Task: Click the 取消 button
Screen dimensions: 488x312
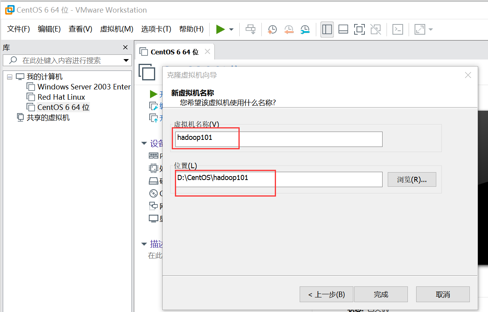Action: point(443,294)
